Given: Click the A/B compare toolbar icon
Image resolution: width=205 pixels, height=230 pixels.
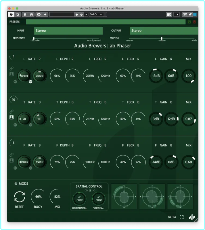Looking at the screenshot, I should (18, 14).
